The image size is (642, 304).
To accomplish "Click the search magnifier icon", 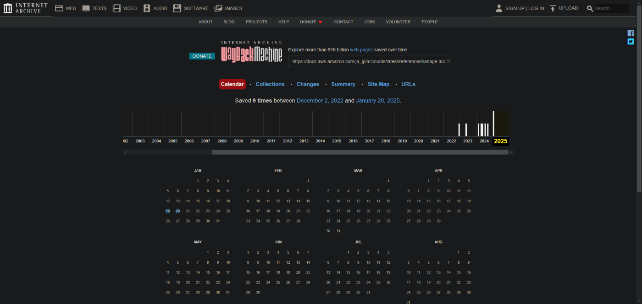I will (x=590, y=8).
